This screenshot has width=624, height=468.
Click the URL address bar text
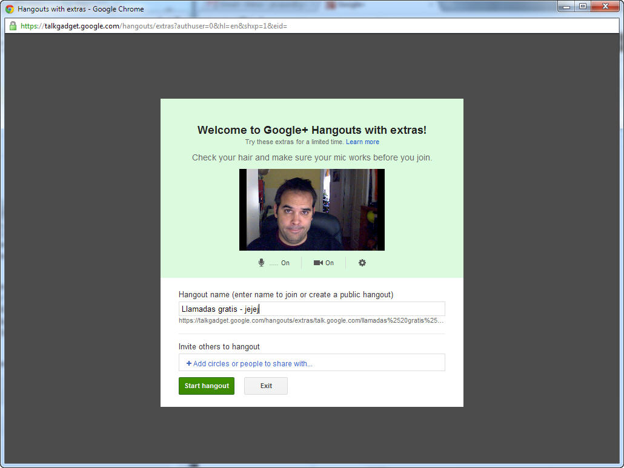tap(154, 26)
